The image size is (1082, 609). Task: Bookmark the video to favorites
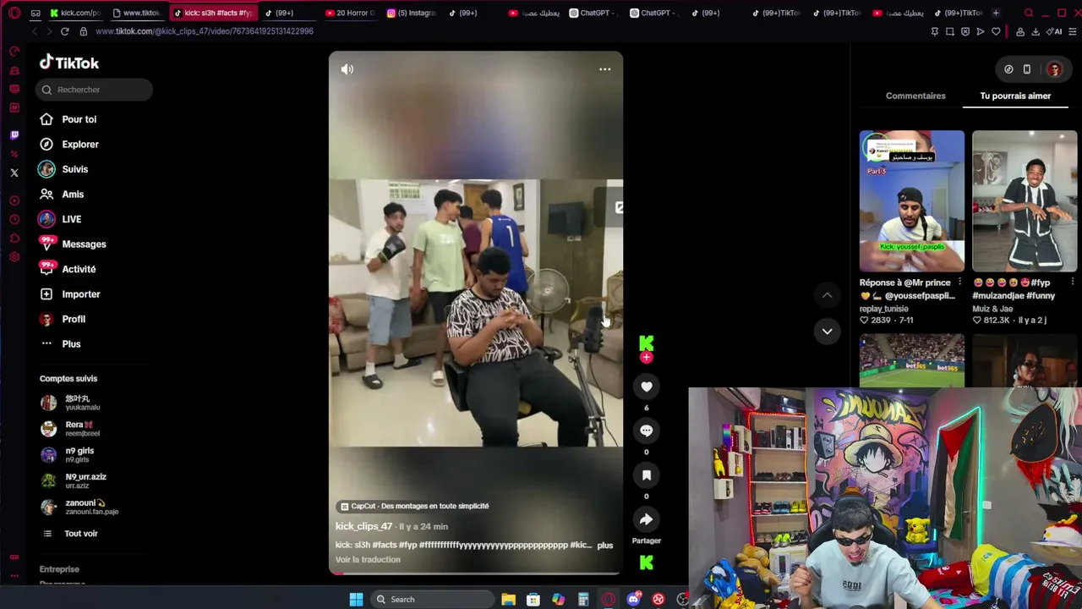pyautogui.click(x=647, y=475)
